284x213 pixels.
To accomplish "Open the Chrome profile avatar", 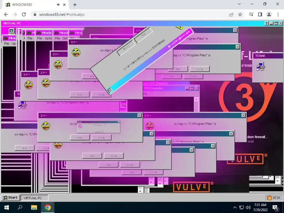I will (x=269, y=14).
